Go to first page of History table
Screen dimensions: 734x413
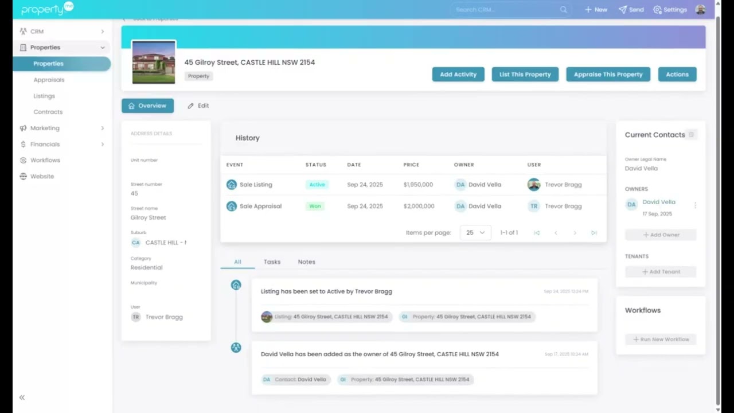coord(537,233)
